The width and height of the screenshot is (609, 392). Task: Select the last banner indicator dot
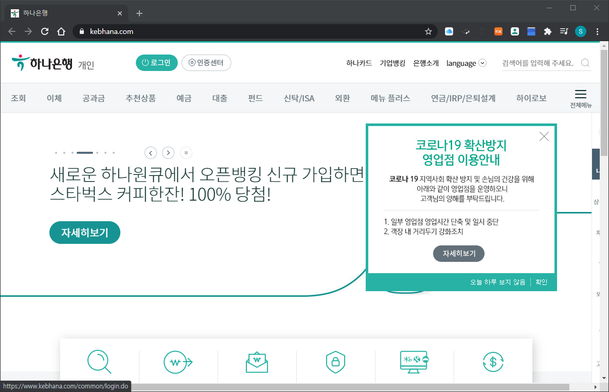pos(113,153)
